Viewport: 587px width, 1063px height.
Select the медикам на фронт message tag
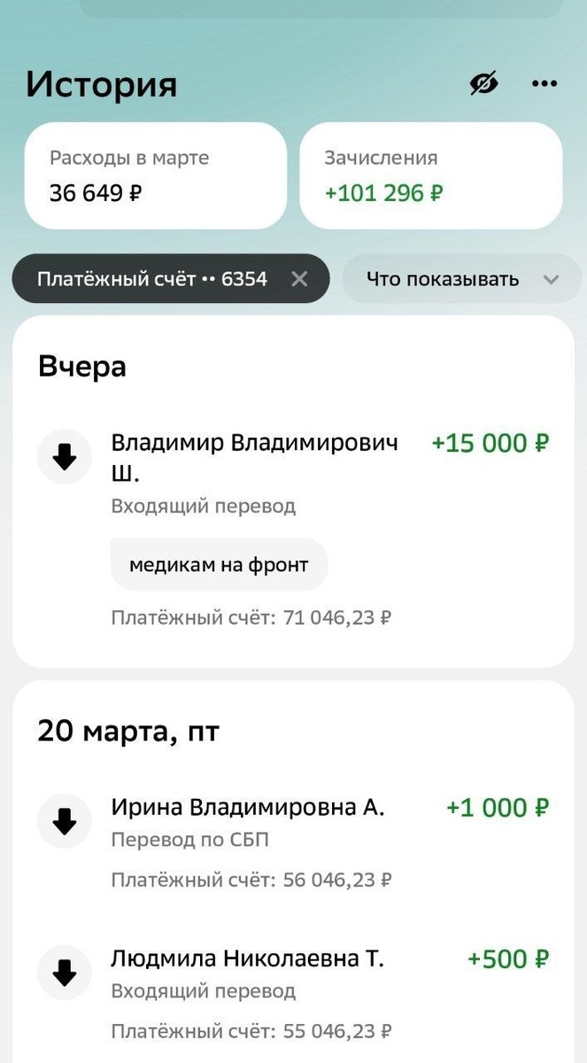tap(219, 564)
